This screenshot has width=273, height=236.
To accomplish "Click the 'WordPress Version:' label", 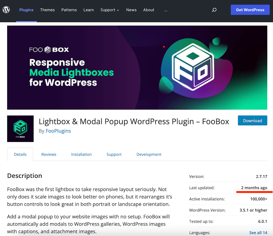I will pyautogui.click(x=207, y=210).
